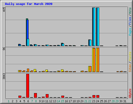This screenshot has width=133, height=104.
Task: Click green day label 29 on the x-axis
Action: tap(117, 101)
